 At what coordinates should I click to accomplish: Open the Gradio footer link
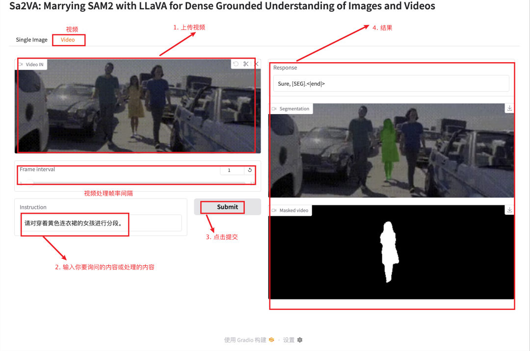[245, 340]
